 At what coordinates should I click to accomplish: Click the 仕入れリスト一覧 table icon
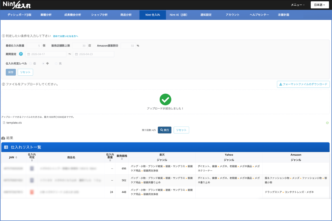(6, 147)
